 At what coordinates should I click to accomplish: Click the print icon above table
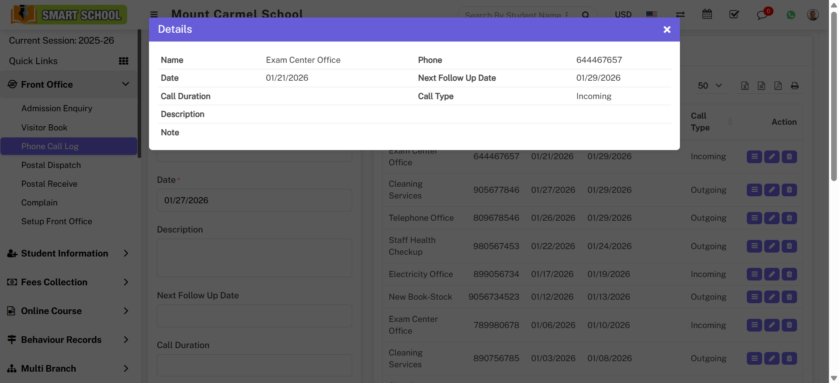(x=794, y=86)
